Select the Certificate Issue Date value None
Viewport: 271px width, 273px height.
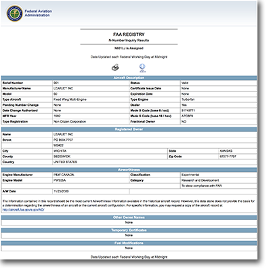(185, 89)
